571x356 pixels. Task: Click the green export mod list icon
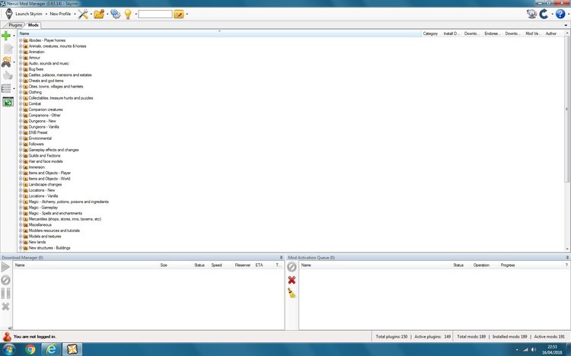(x=8, y=102)
